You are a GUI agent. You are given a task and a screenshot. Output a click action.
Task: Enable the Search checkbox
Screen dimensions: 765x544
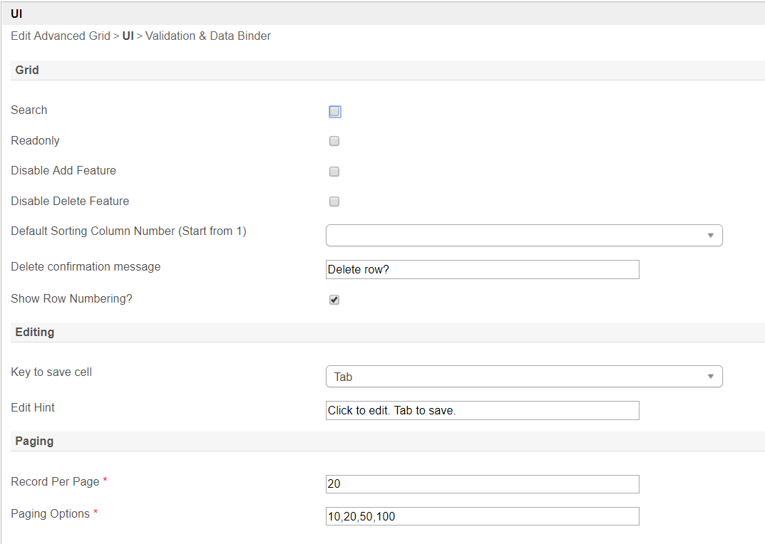pyautogui.click(x=335, y=112)
